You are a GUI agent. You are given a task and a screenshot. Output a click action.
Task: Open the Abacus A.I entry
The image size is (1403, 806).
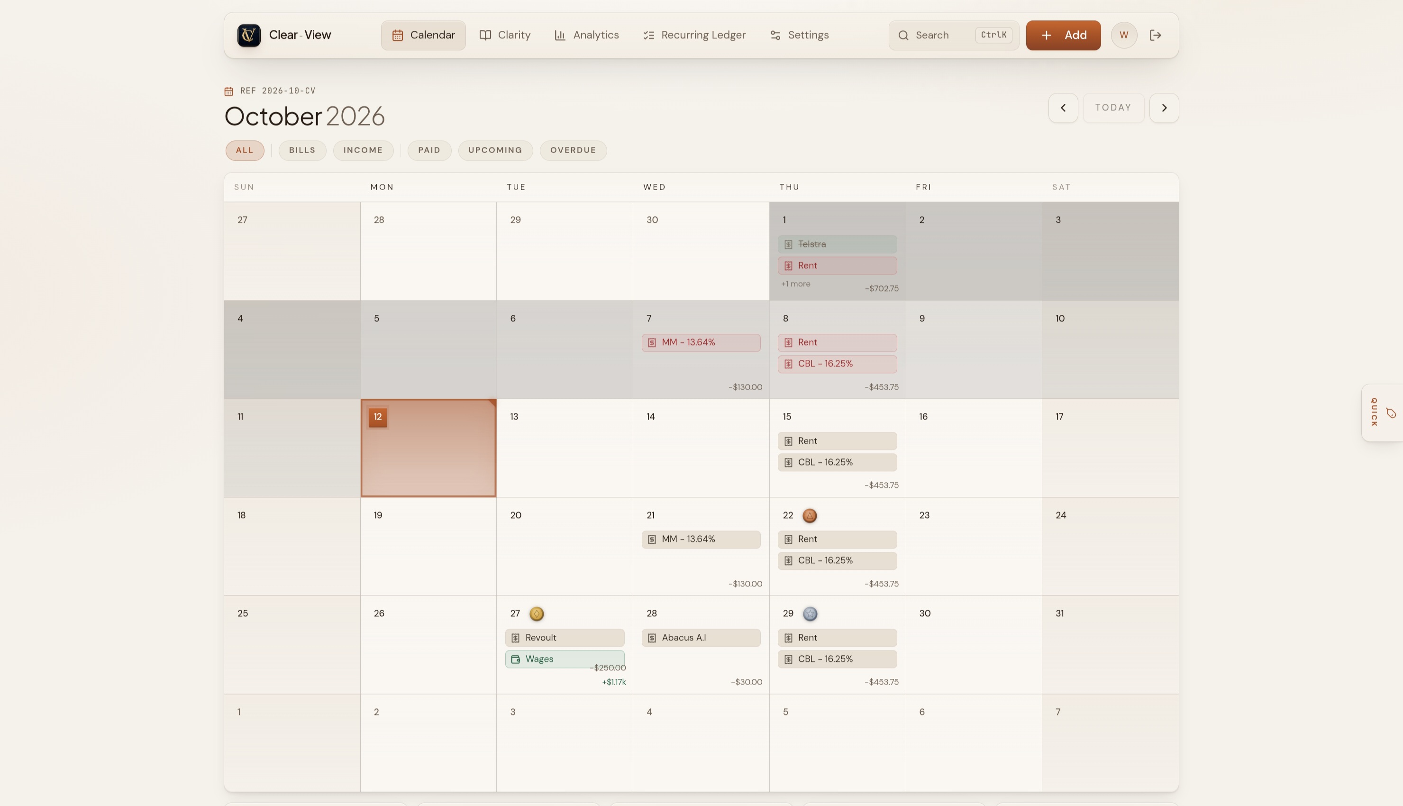701,638
